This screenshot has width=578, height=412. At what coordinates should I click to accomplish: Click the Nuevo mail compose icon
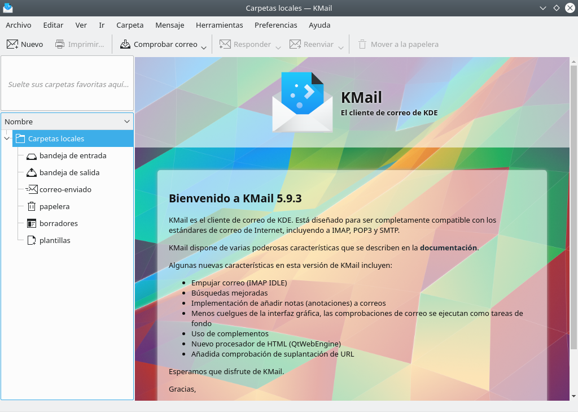point(12,44)
